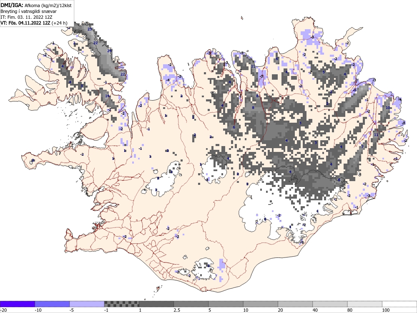417x313 pixels.
Task: Click the "DMI/IGA:" header text
Action: tap(12, 5)
